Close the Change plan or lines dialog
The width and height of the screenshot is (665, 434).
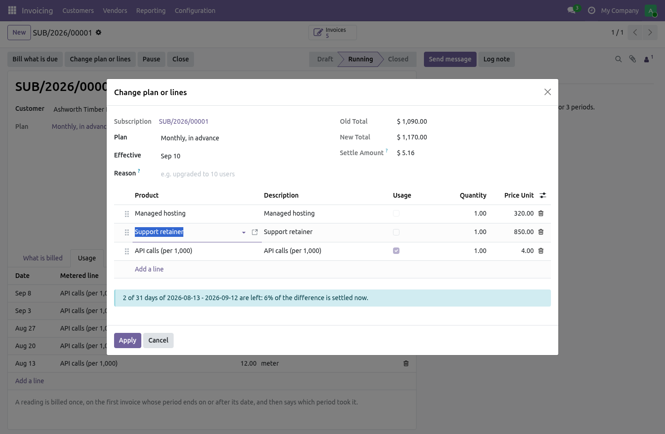548,92
